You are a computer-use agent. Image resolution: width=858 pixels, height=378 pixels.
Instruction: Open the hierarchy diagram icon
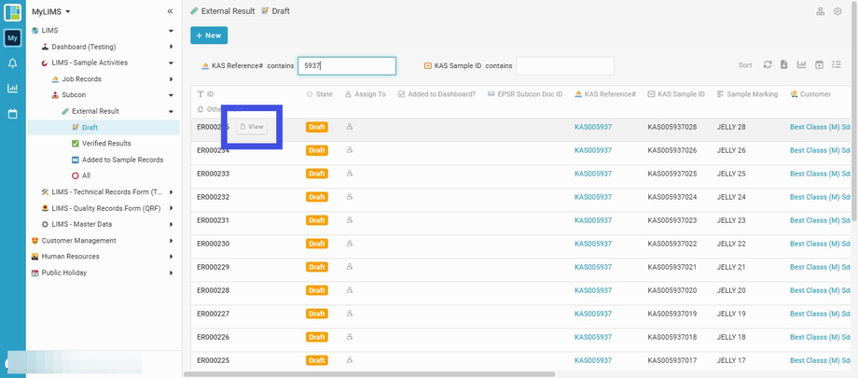point(821,11)
